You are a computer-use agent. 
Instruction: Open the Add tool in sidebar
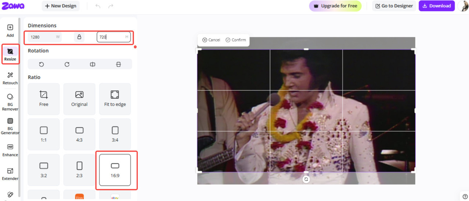coord(10,31)
